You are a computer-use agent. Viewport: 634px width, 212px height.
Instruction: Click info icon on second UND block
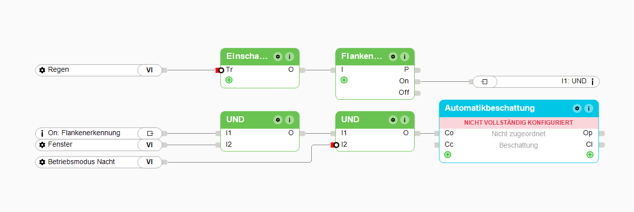(404, 120)
